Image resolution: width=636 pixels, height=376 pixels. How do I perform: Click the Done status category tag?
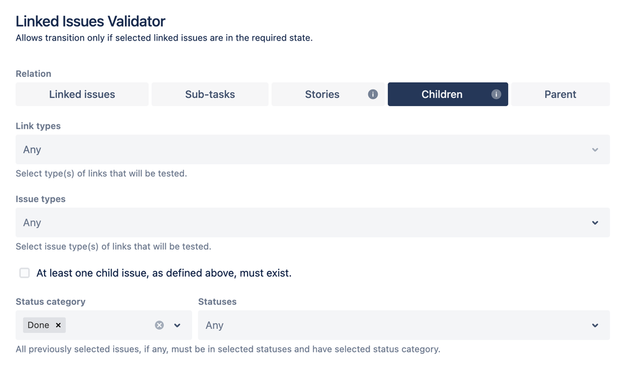pos(39,325)
